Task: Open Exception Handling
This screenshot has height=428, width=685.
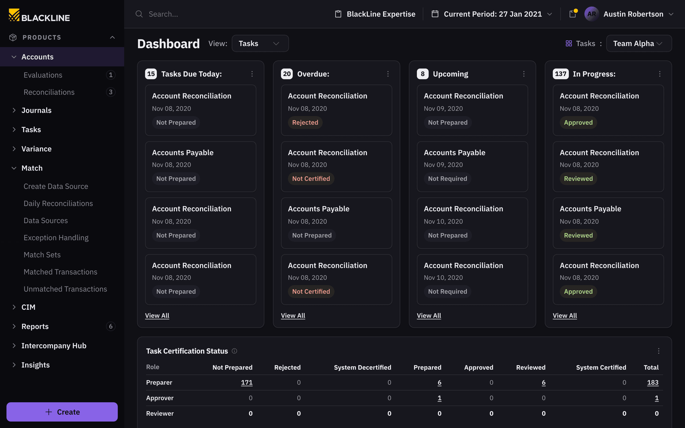Action: (56, 238)
